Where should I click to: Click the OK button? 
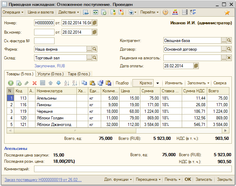[x=188, y=179]
